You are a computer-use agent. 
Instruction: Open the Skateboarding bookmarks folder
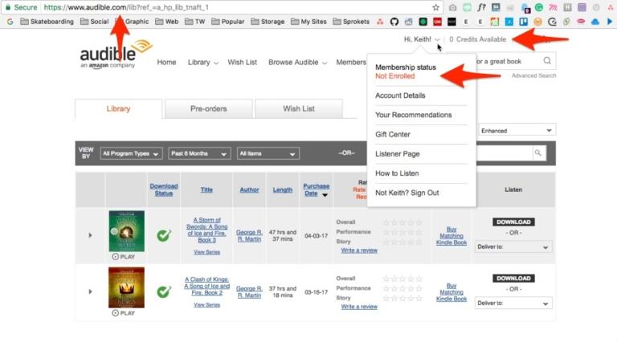47,22
